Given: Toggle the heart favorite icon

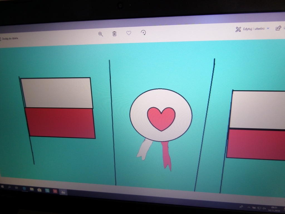Looking at the screenshot, I should point(129,33).
